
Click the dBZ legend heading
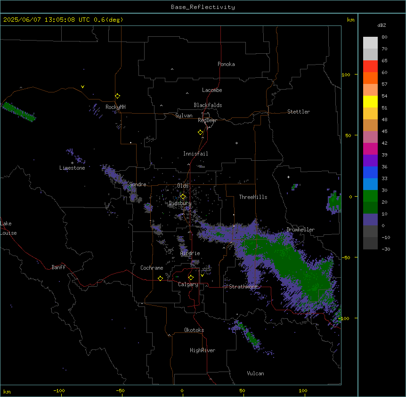(x=382, y=25)
